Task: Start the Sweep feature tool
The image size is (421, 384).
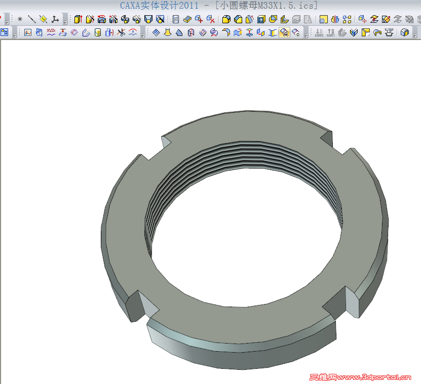Action: [x=125, y=19]
